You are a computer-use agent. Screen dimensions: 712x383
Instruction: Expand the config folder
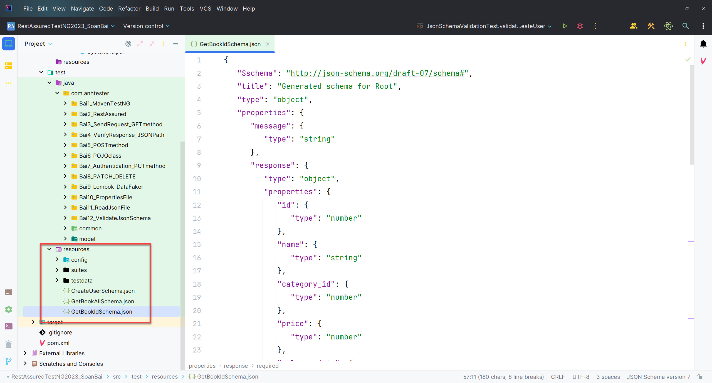tap(57, 260)
